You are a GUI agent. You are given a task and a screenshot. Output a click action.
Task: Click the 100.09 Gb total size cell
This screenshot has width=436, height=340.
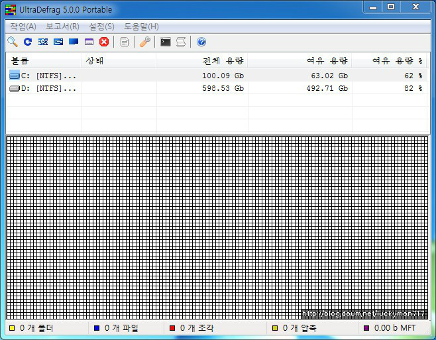tap(223, 76)
